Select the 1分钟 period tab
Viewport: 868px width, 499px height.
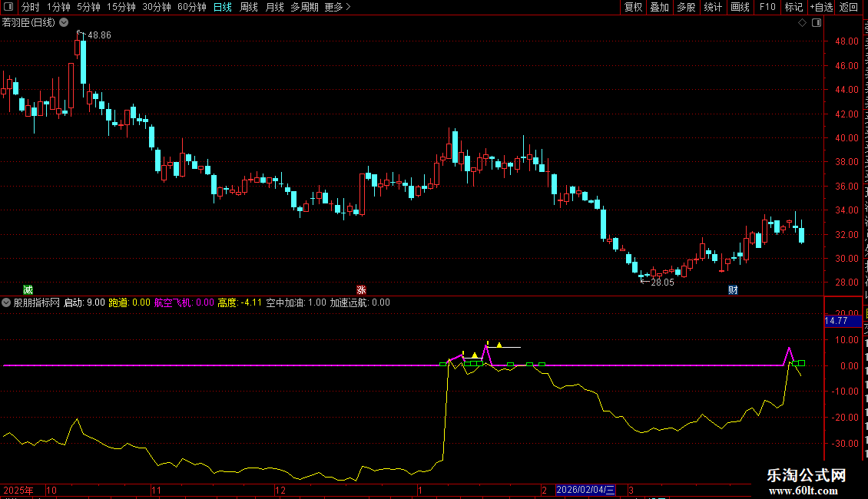point(58,7)
